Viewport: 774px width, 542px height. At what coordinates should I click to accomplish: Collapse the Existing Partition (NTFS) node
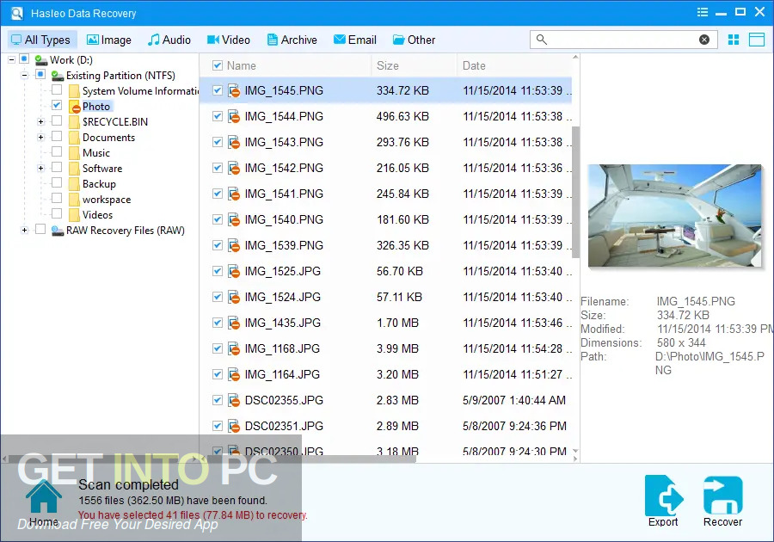pos(25,76)
